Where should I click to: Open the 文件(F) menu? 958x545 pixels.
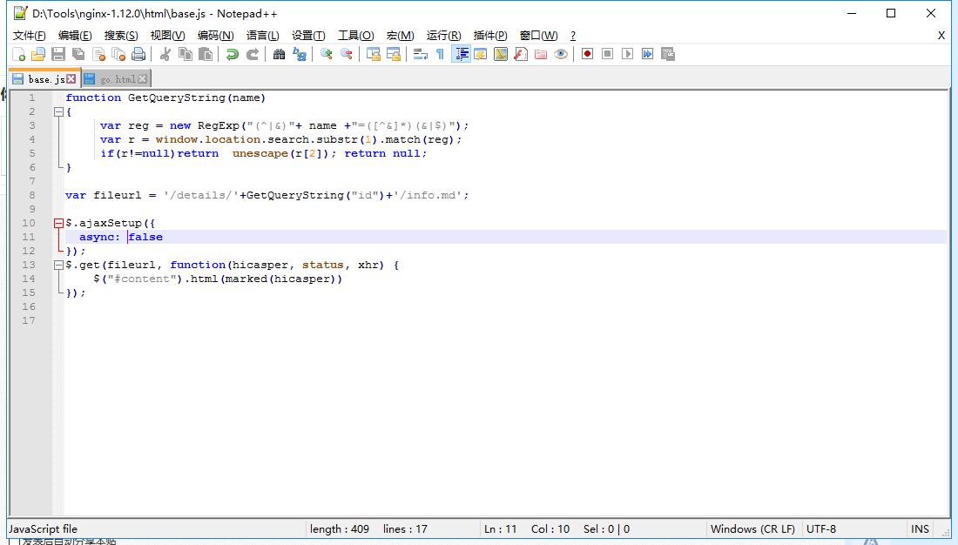coord(29,35)
